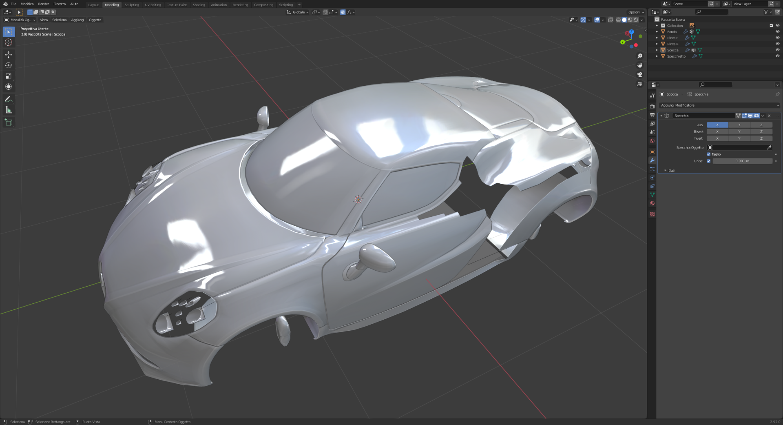Open the Object Data mesh properties tab
783x425 pixels.
tap(652, 195)
